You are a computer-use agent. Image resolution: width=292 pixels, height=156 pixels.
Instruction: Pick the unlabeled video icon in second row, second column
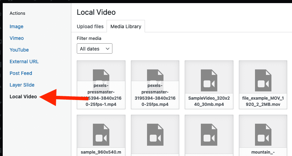point(155,135)
